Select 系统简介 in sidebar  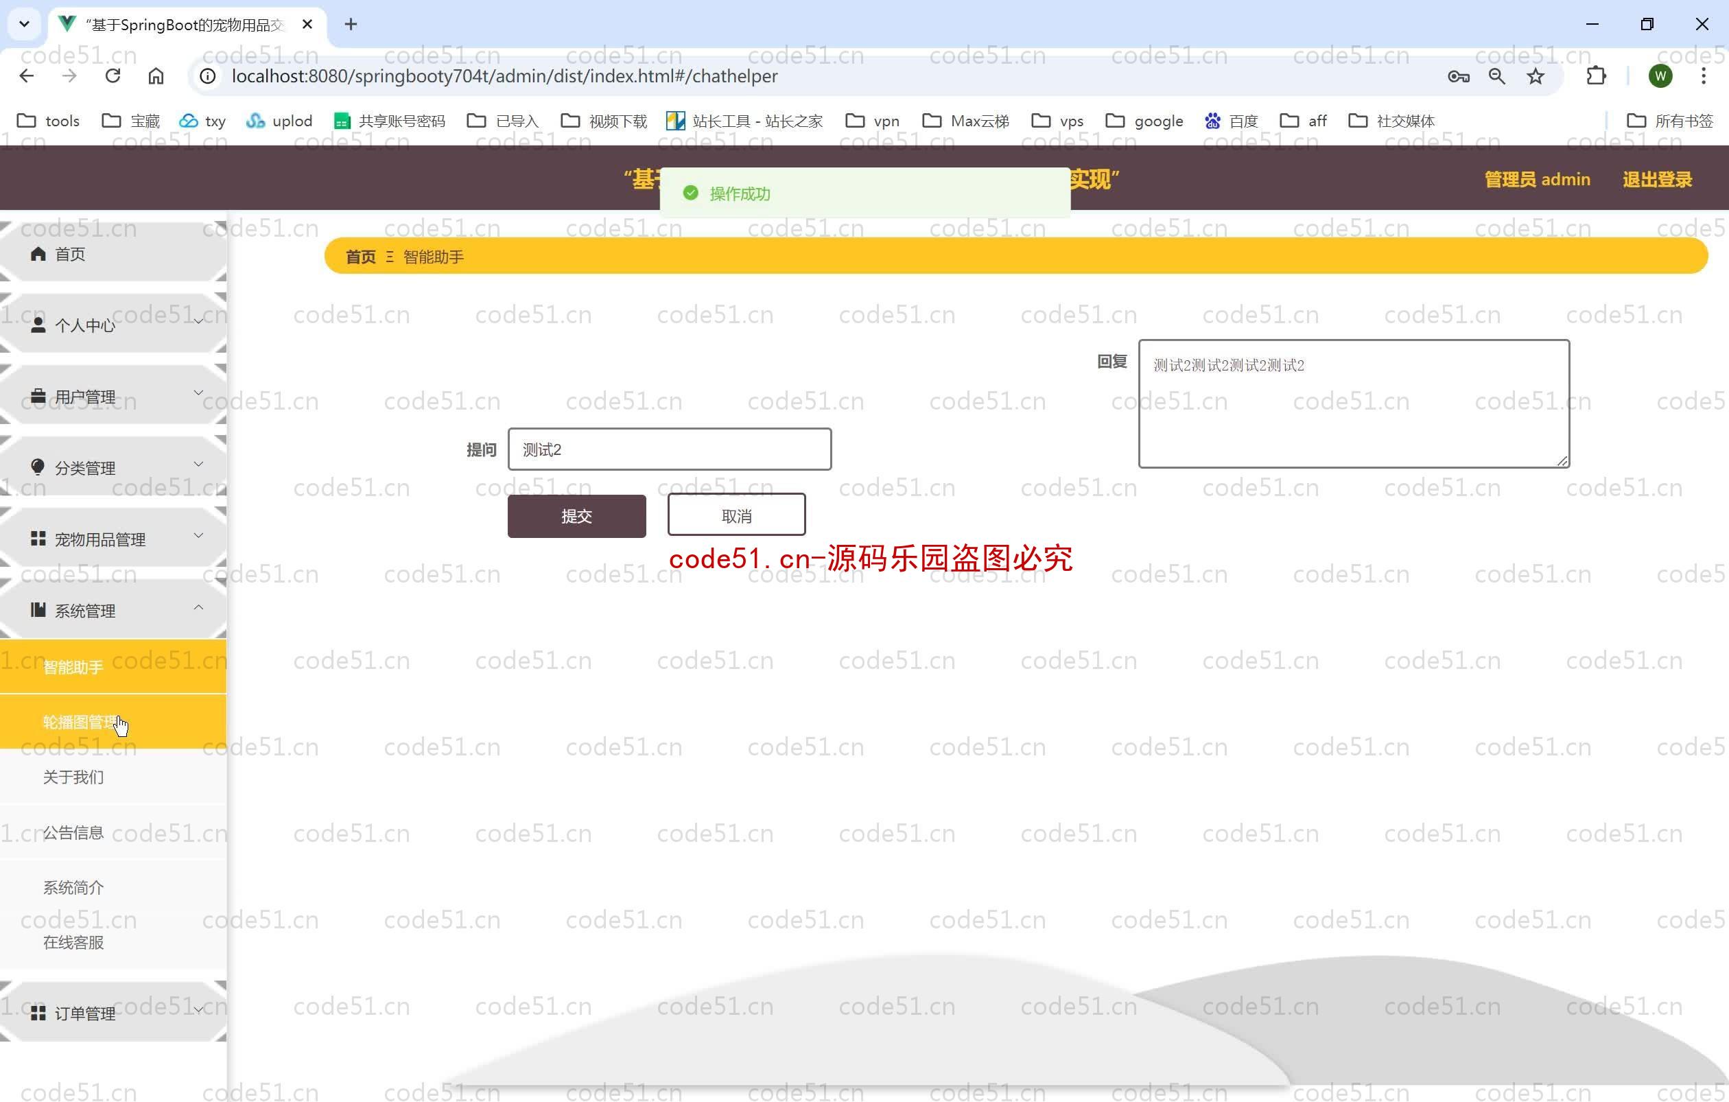(x=113, y=887)
